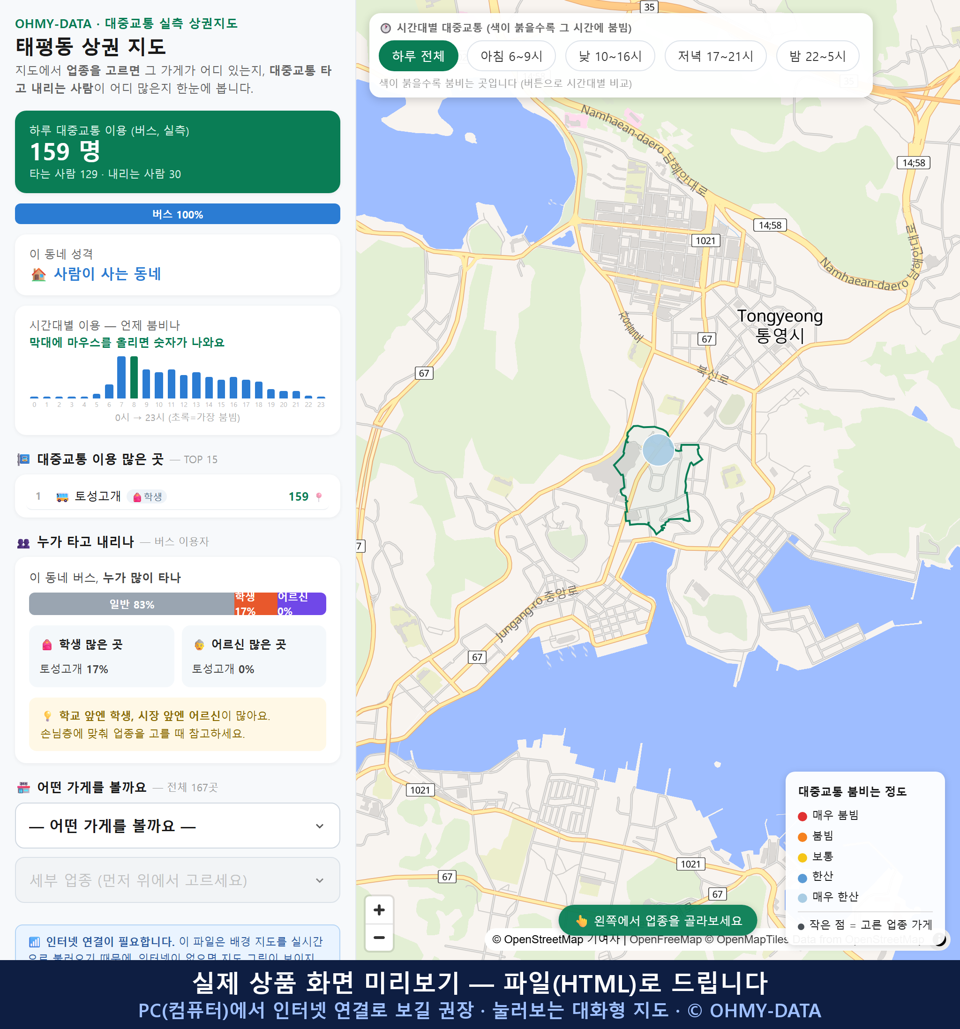960x1029 pixels.
Task: Click the green 159 명 summary card
Action: point(178,152)
